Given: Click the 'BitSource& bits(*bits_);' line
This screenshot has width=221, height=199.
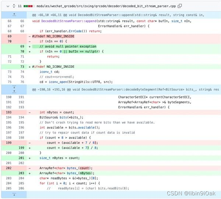Looking at the screenshot, I should 61,117.
